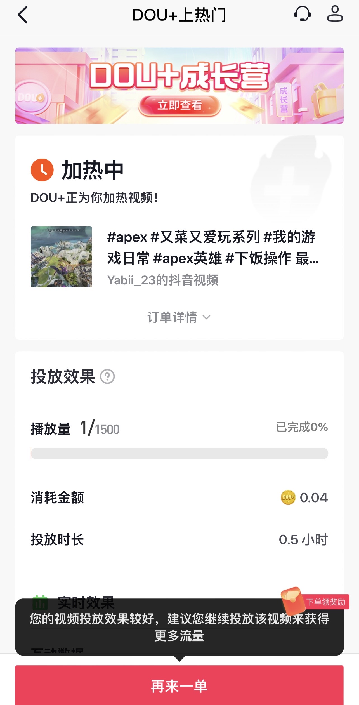Tap the 0.5 小时 duration value
This screenshot has width=359, height=705.
(303, 539)
